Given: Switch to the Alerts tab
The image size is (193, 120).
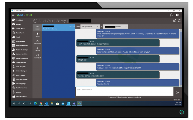Looking at the screenshot, I should coord(38,35).
